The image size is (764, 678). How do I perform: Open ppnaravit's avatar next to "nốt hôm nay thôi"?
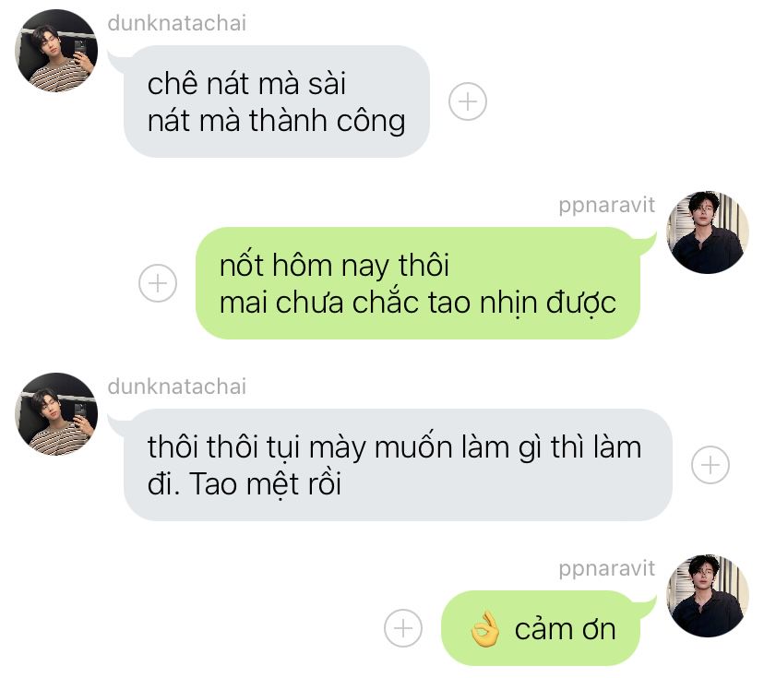708,232
